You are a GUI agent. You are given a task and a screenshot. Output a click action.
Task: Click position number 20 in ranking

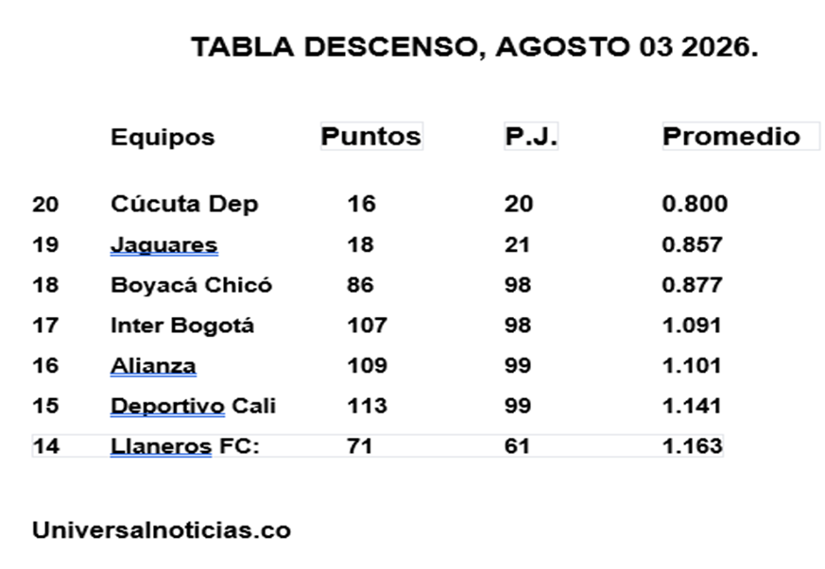pos(45,204)
